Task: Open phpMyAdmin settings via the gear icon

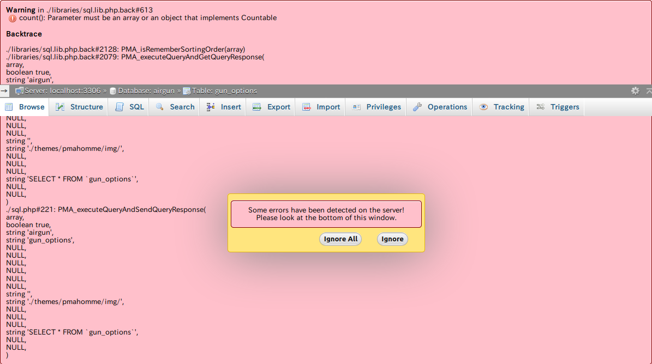Action: pos(635,91)
